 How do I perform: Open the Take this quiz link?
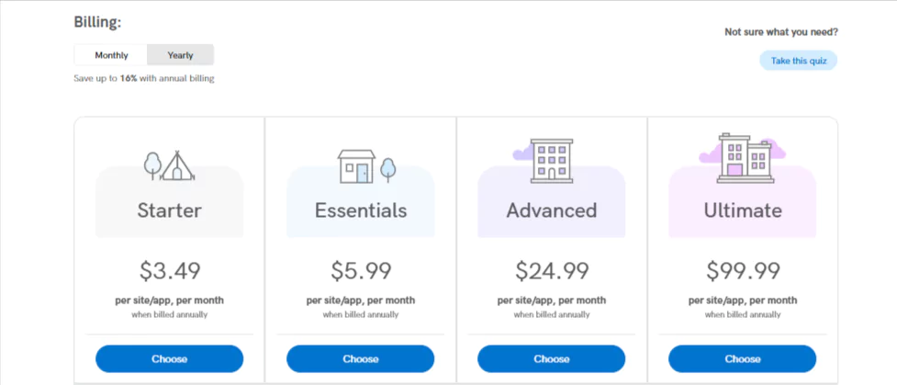click(799, 61)
